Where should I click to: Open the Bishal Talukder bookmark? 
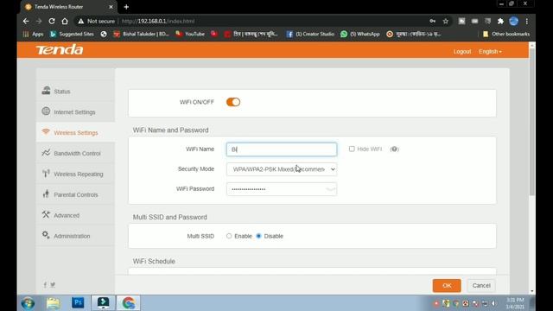tap(141, 35)
